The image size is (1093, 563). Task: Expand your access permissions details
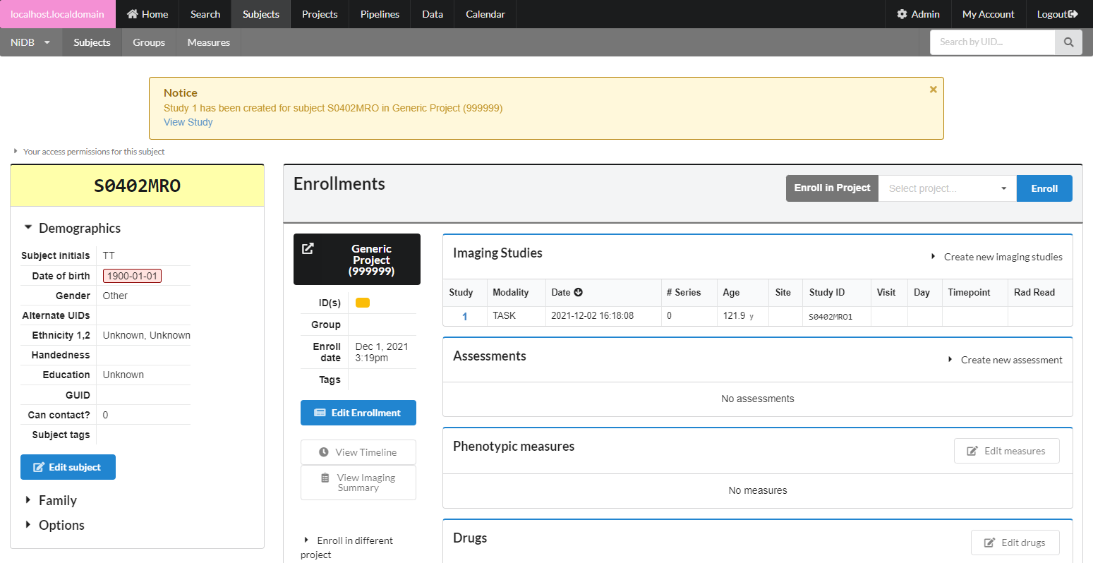point(16,152)
